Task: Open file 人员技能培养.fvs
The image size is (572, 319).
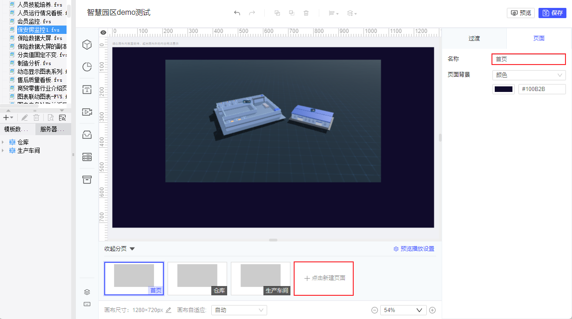Action: tap(40, 5)
